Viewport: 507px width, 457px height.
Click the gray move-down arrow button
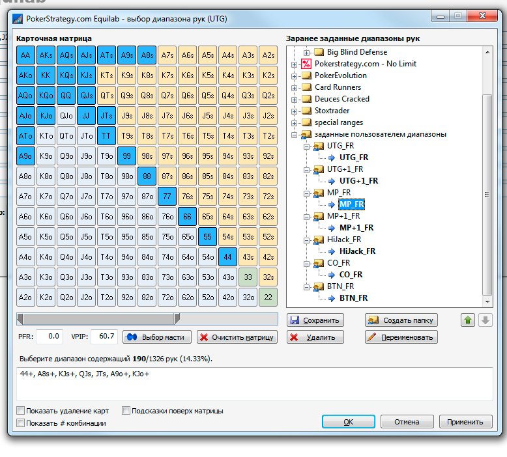pos(485,320)
